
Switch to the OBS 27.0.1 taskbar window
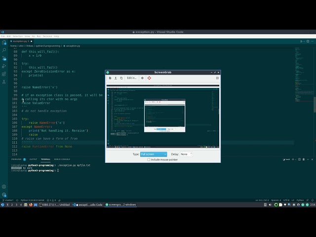click(x=54, y=205)
